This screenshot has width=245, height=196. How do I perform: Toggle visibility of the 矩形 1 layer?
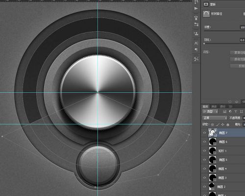(x=204, y=151)
